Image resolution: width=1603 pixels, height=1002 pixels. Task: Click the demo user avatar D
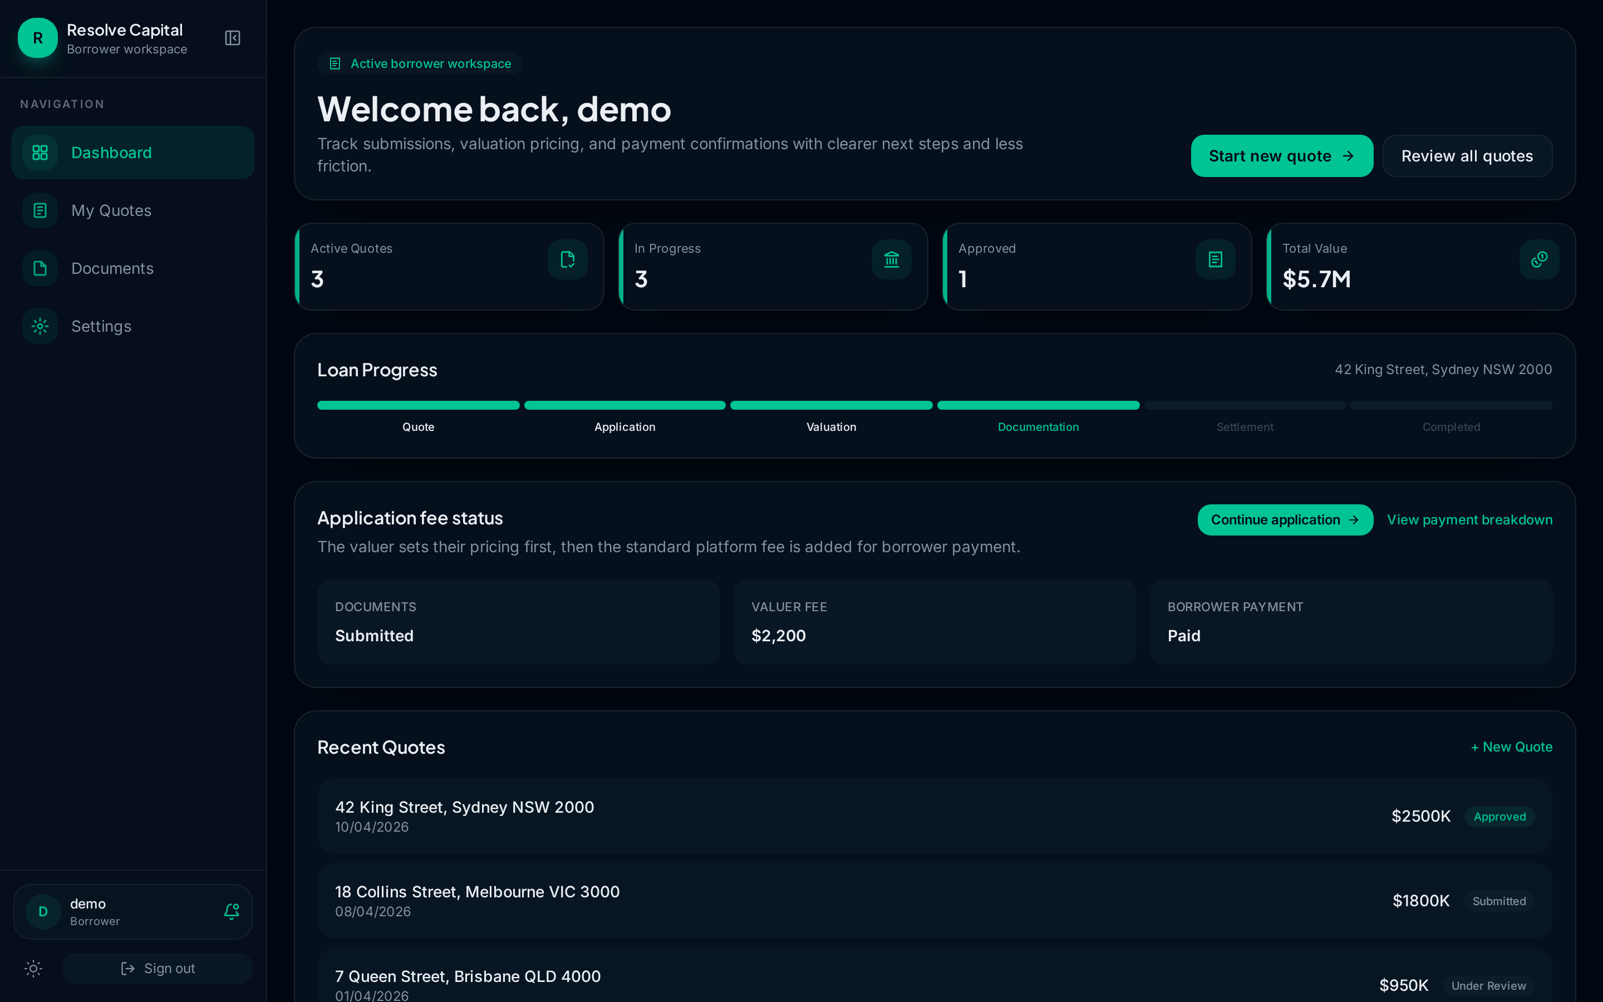tap(43, 912)
